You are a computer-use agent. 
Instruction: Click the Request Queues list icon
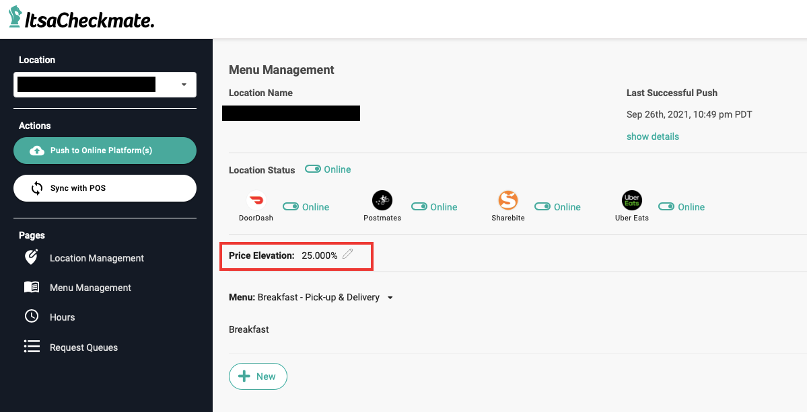pos(32,347)
